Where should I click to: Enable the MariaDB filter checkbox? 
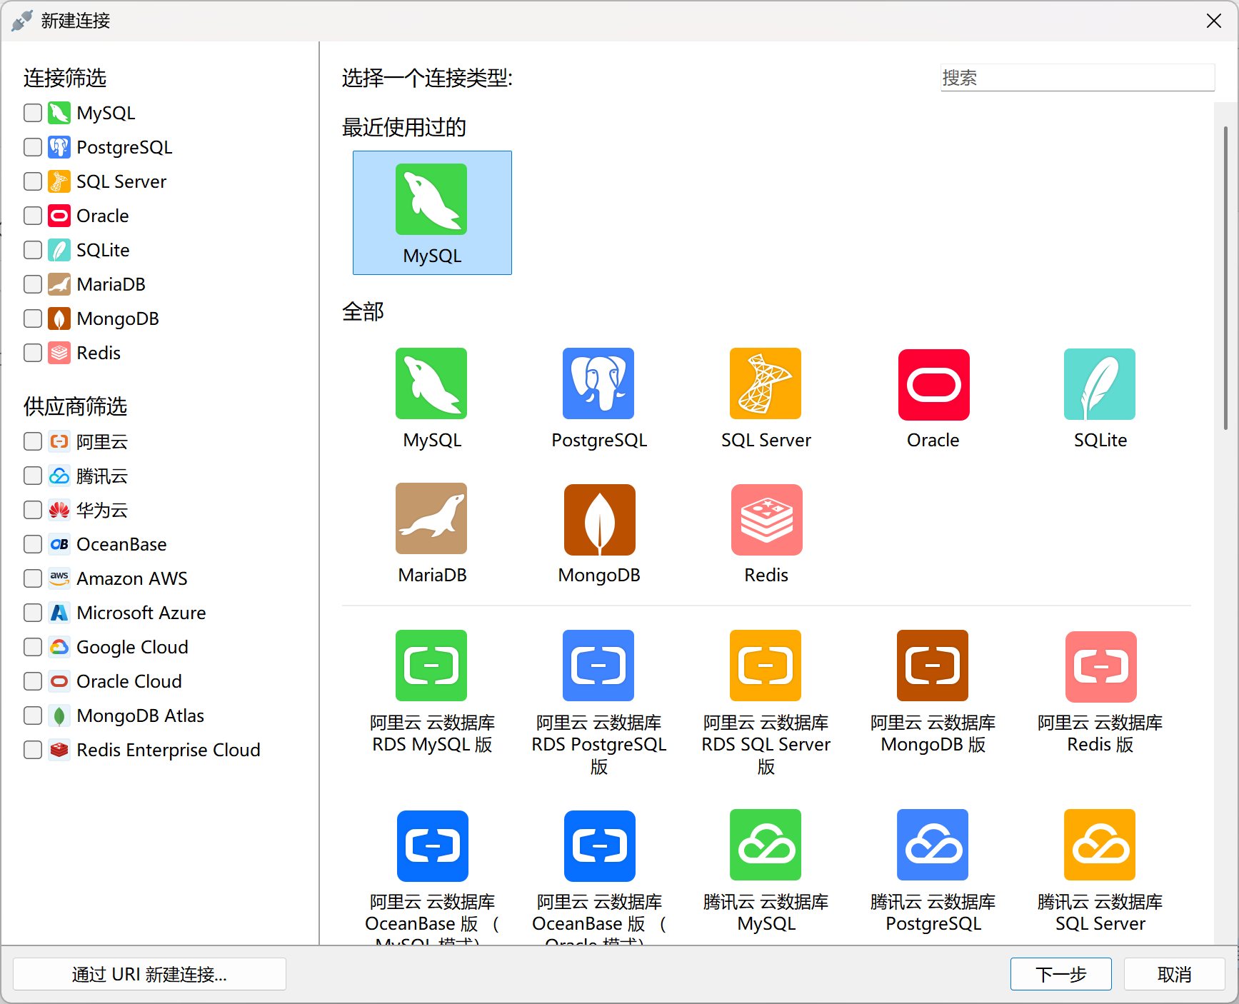point(33,284)
